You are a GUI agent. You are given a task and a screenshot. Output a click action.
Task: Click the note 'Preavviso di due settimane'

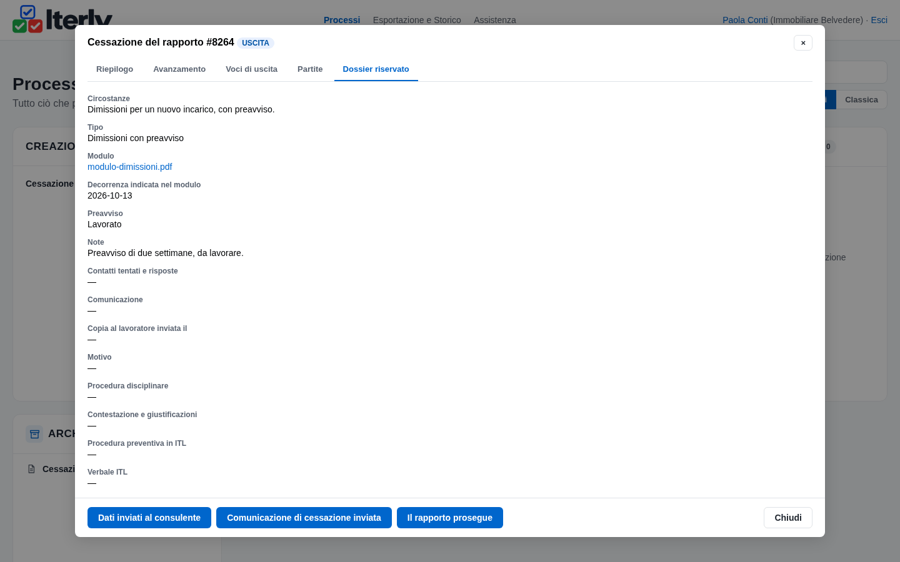point(166,253)
